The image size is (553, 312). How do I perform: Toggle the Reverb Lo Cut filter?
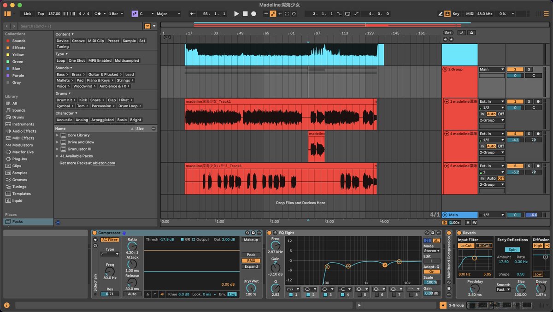click(466, 246)
